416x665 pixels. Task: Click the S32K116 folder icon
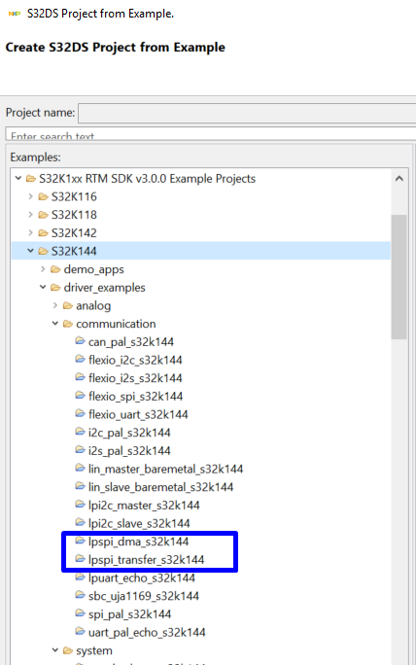(43, 196)
